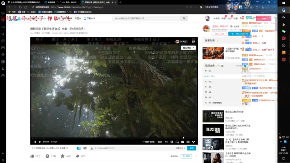Screen dimensions: 290x163
Task: Switch to the second bilibili browser tab
Action: (61, 2)
